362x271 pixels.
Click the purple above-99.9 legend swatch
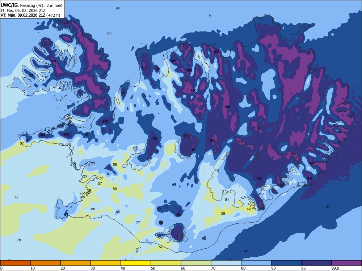click(x=346, y=263)
